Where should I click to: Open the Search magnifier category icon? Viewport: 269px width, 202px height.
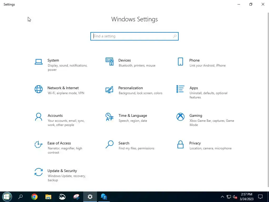tap(110, 144)
